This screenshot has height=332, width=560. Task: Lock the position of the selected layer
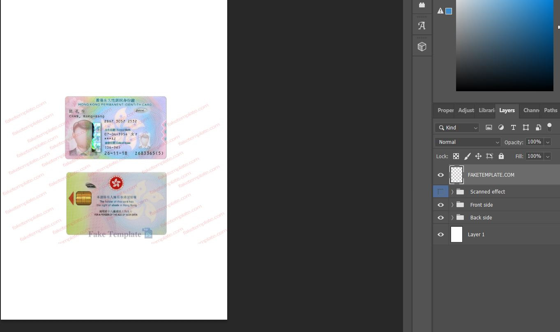pyautogui.click(x=478, y=156)
